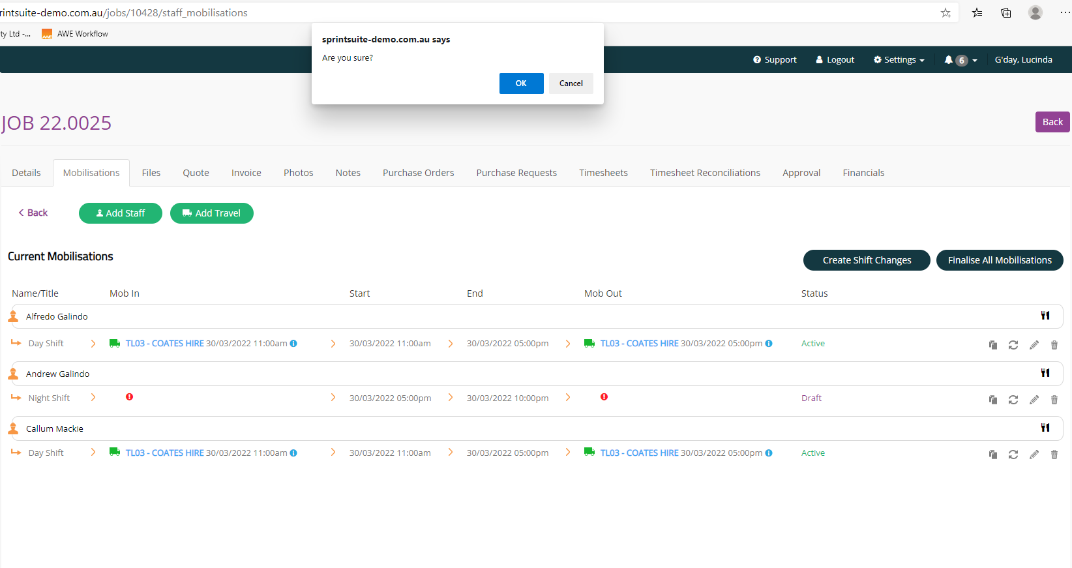Open the Support link
This screenshot has height=568, width=1072.
775,59
